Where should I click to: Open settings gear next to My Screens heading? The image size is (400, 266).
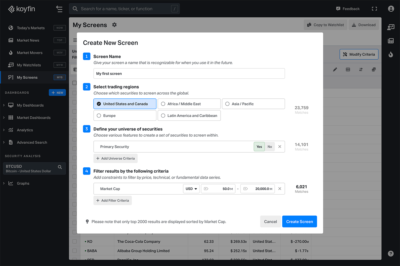click(x=114, y=25)
